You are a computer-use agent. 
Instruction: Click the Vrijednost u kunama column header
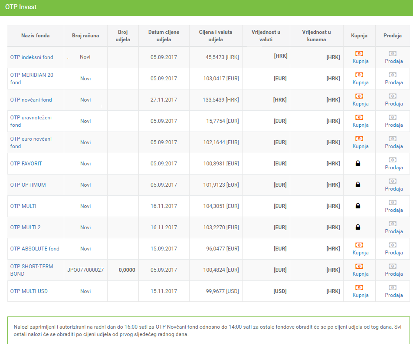317,36
